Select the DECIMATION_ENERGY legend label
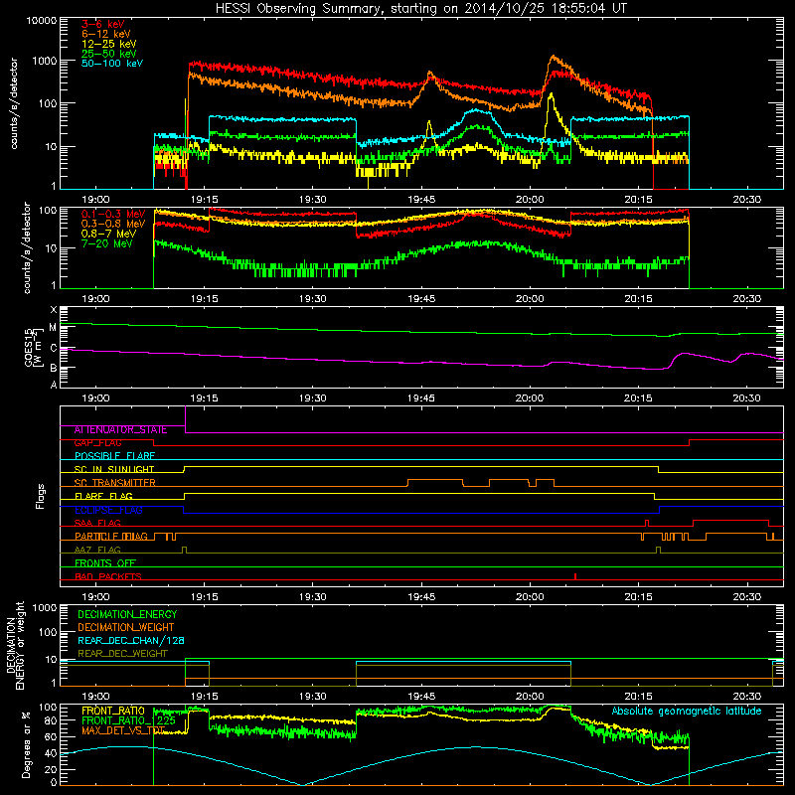795x795 pixels. pos(127,614)
